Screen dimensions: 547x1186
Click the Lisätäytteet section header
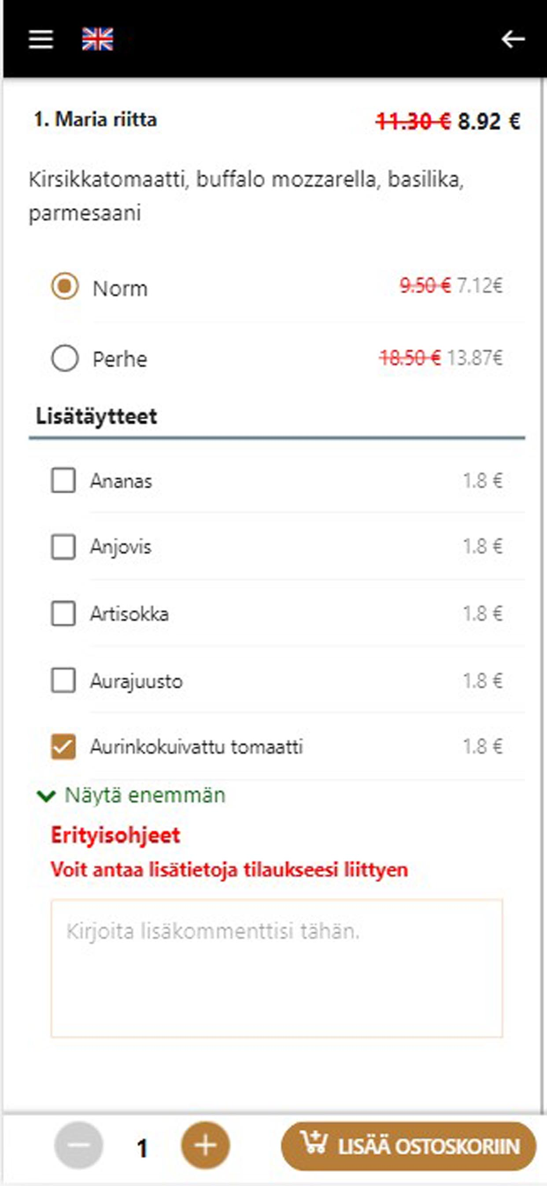(96, 416)
